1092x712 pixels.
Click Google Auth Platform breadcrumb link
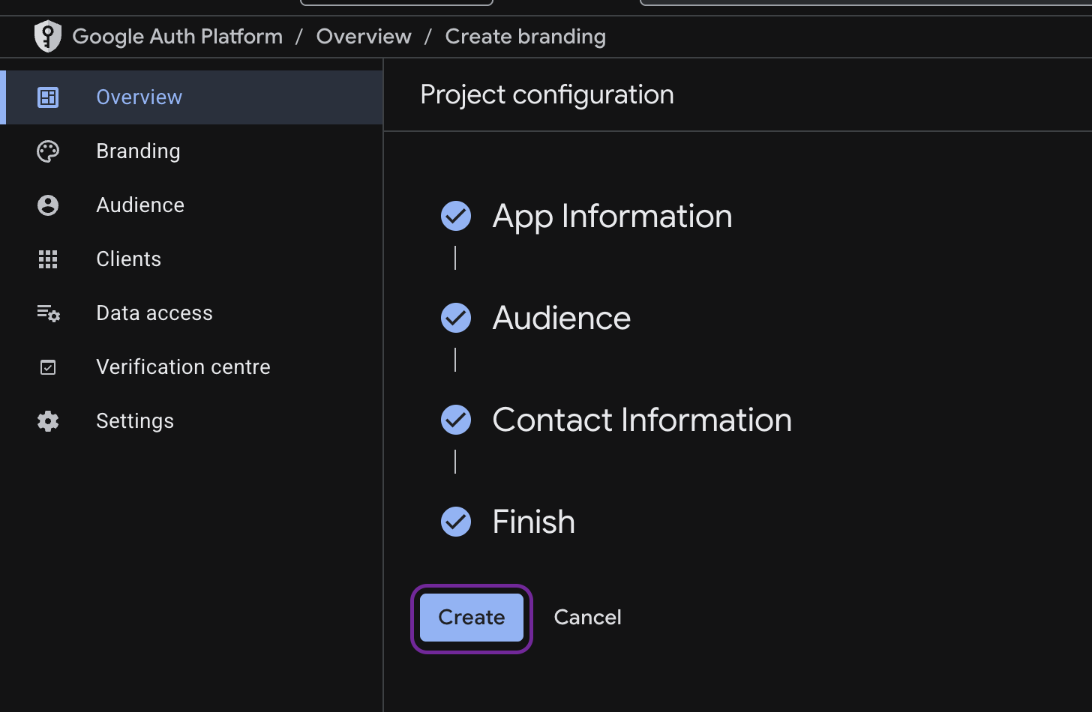pos(178,36)
